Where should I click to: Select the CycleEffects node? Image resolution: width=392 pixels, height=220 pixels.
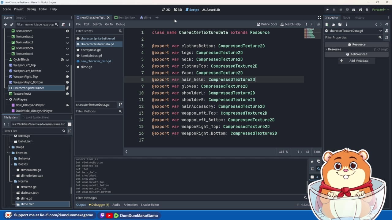21,60
